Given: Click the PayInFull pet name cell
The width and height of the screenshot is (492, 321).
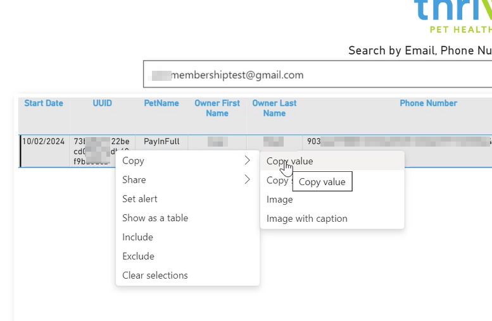Looking at the screenshot, I should [161, 142].
